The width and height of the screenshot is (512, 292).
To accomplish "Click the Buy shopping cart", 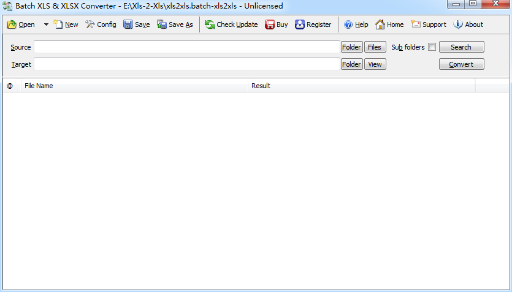I will coord(277,24).
